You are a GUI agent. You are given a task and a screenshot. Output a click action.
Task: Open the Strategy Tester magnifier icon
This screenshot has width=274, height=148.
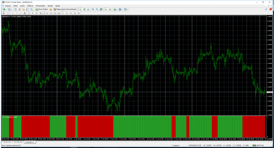click(x=32, y=10)
